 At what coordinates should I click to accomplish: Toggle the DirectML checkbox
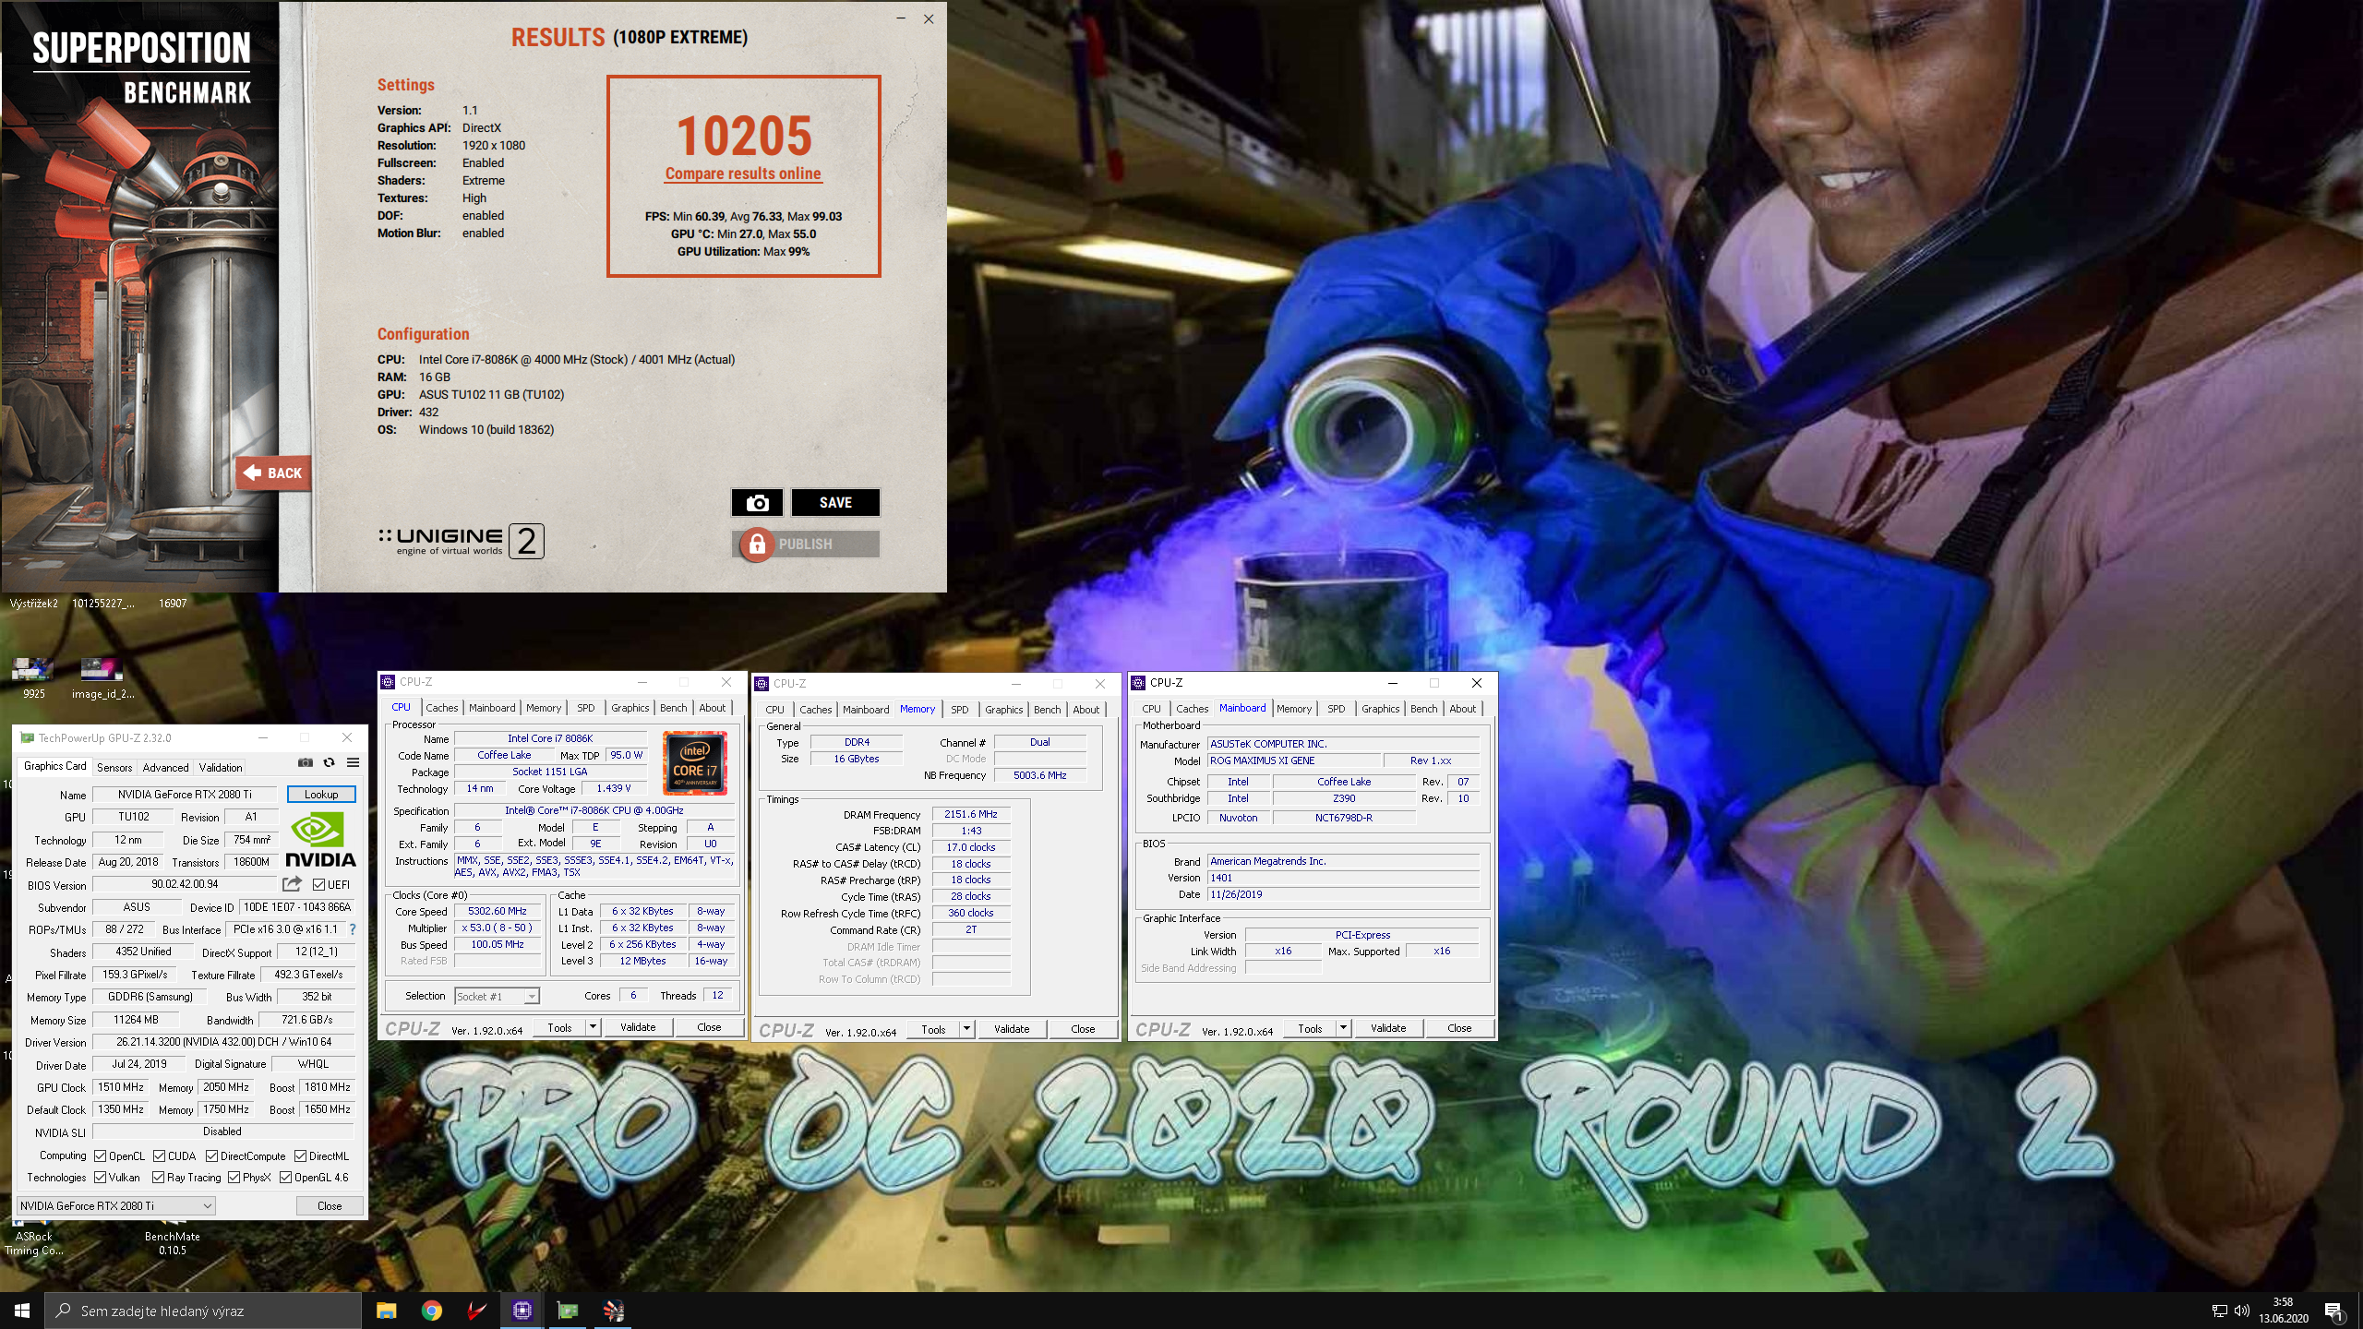[x=300, y=1155]
